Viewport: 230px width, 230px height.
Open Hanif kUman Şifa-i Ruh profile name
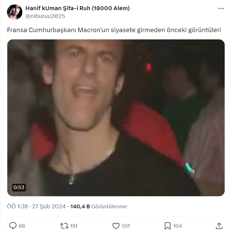(78, 8)
